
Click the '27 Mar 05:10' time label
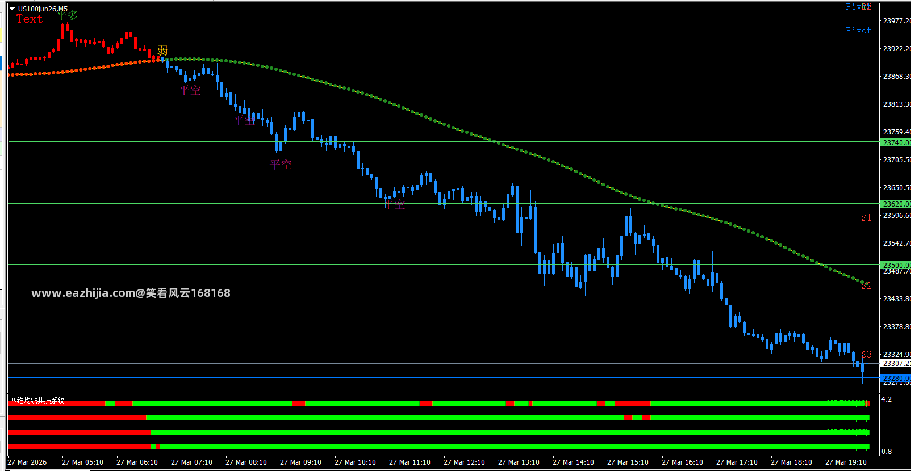click(x=82, y=462)
